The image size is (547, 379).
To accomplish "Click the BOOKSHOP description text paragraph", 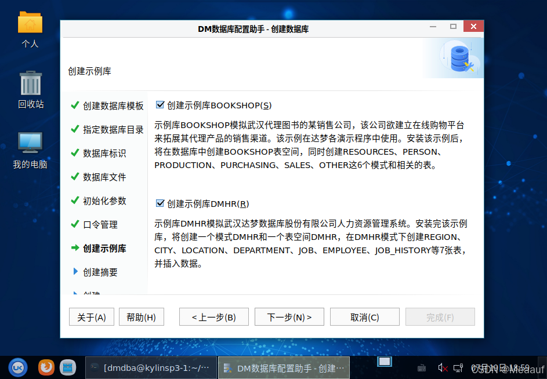I will coord(309,145).
